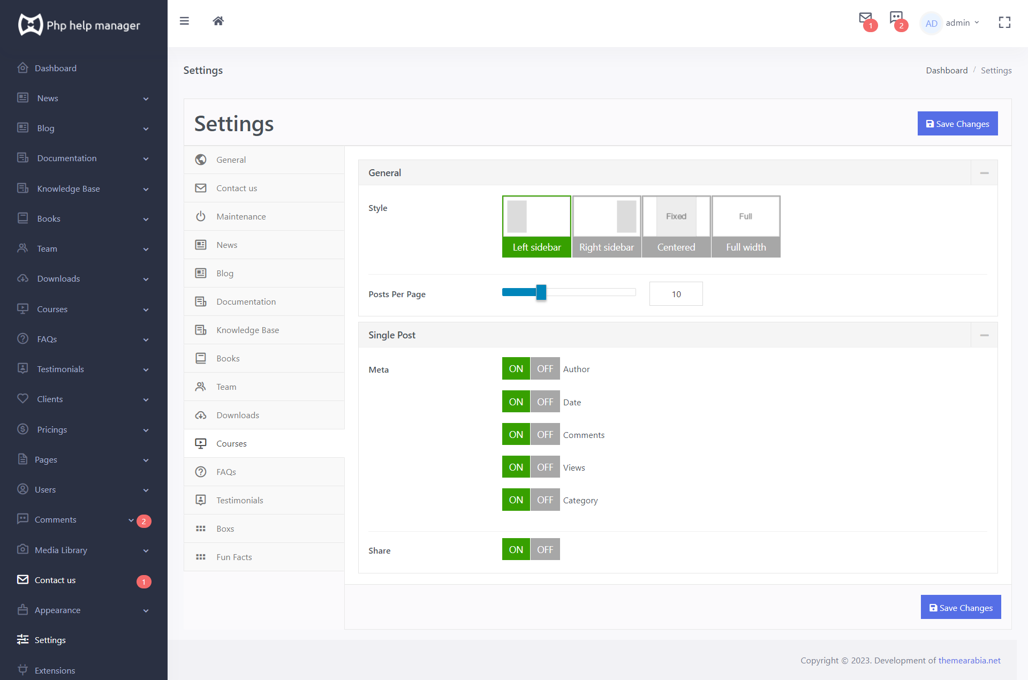Click the Php help manager logo
The height and width of the screenshot is (680, 1028).
point(79,25)
